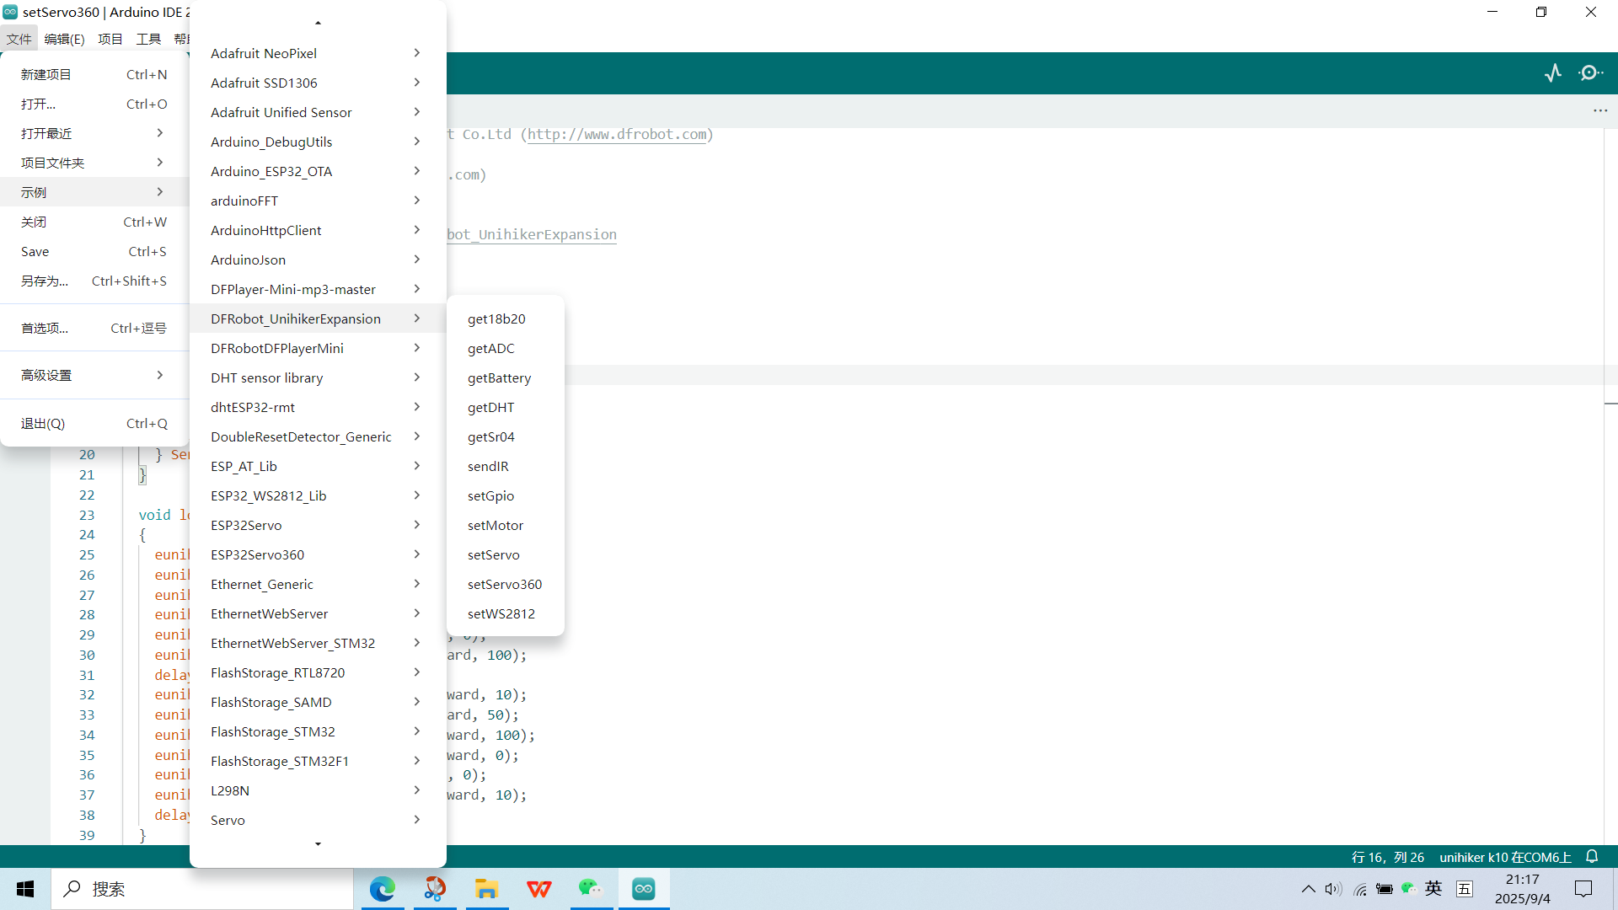
Task: Expand the Servo examples submenu
Action: point(318,820)
